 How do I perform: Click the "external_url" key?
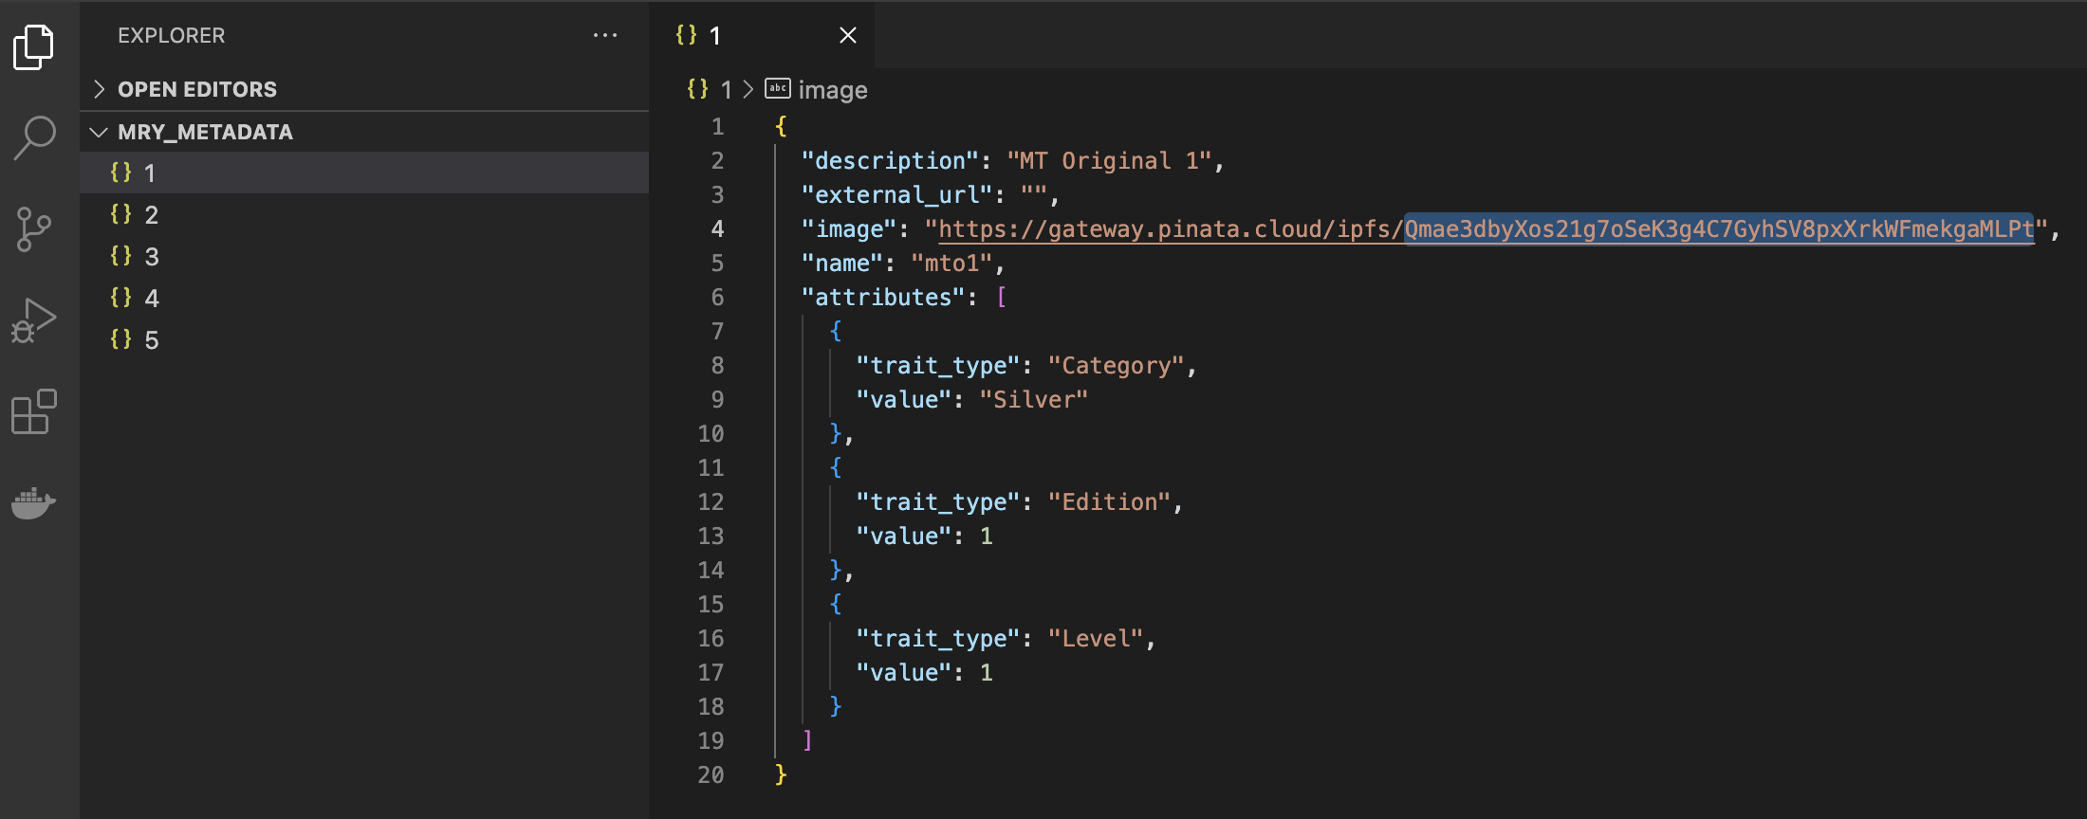pos(896,194)
